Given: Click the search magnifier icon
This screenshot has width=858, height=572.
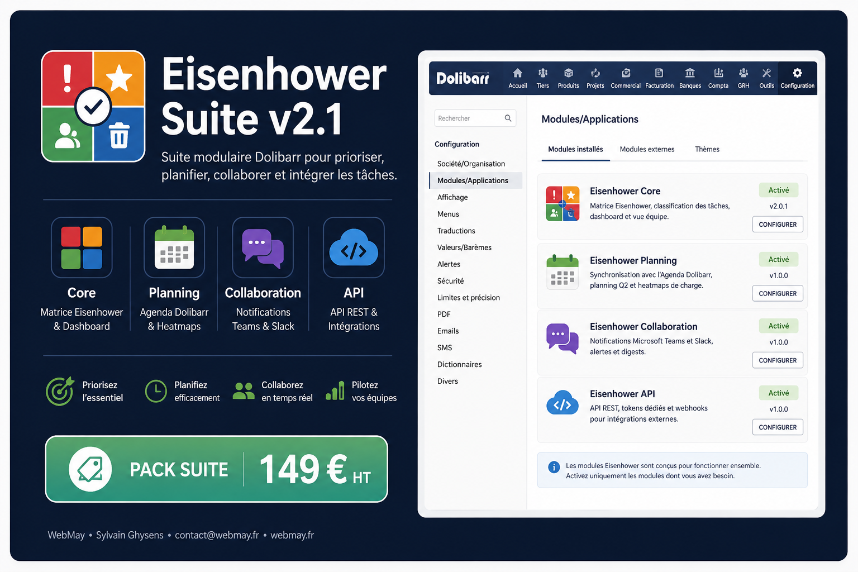Looking at the screenshot, I should click(x=508, y=118).
